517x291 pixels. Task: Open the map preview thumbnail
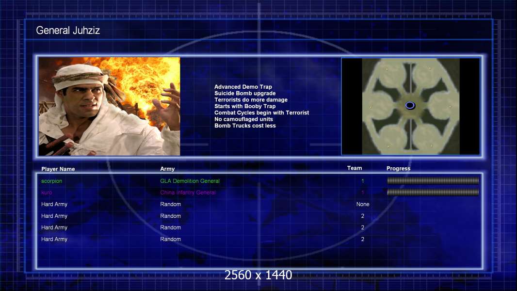(x=410, y=106)
